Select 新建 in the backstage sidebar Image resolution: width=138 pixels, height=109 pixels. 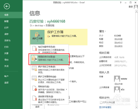[x=11, y=21]
